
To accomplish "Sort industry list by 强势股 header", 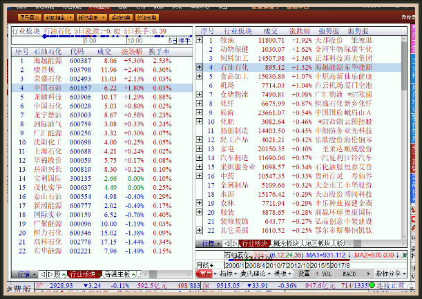I will coord(329,31).
